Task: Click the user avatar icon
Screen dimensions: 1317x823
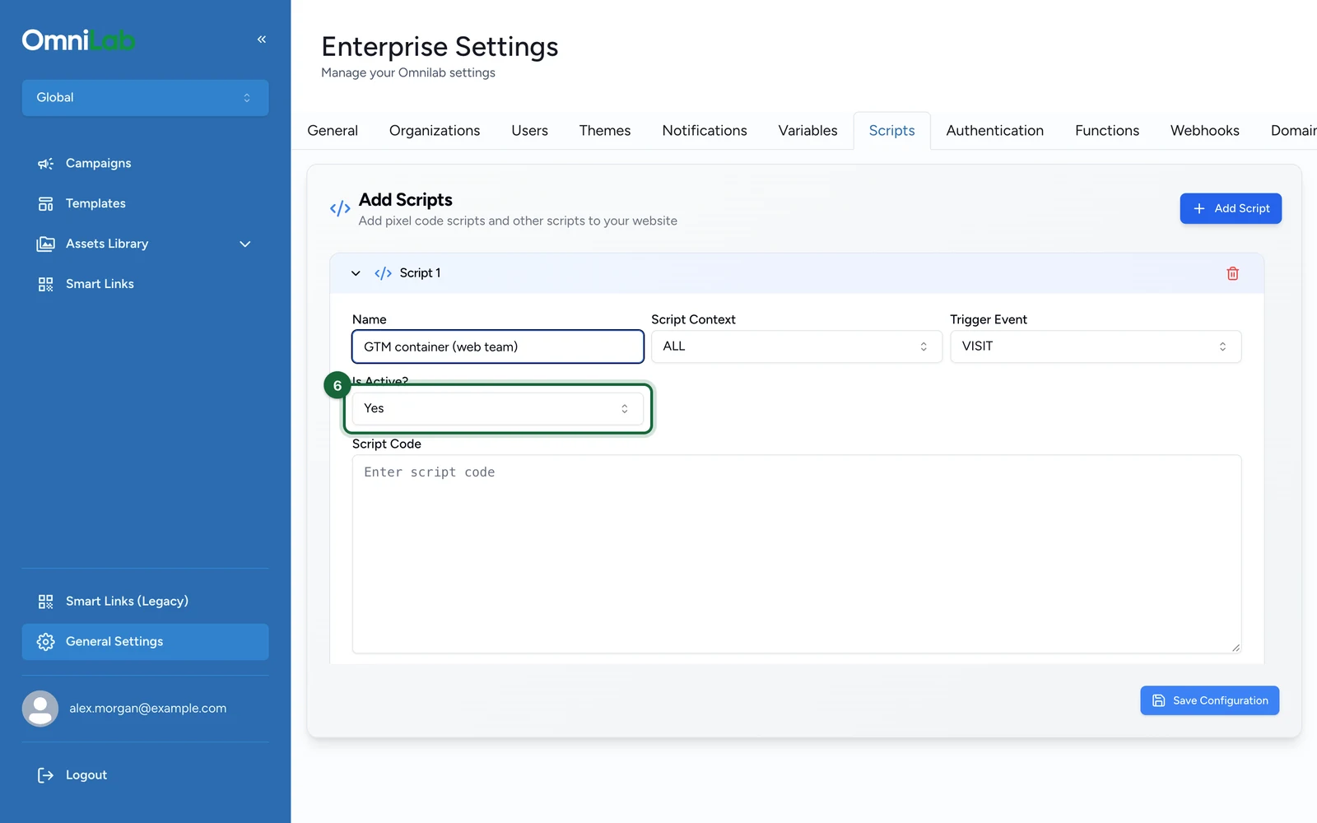Action: tap(40, 709)
